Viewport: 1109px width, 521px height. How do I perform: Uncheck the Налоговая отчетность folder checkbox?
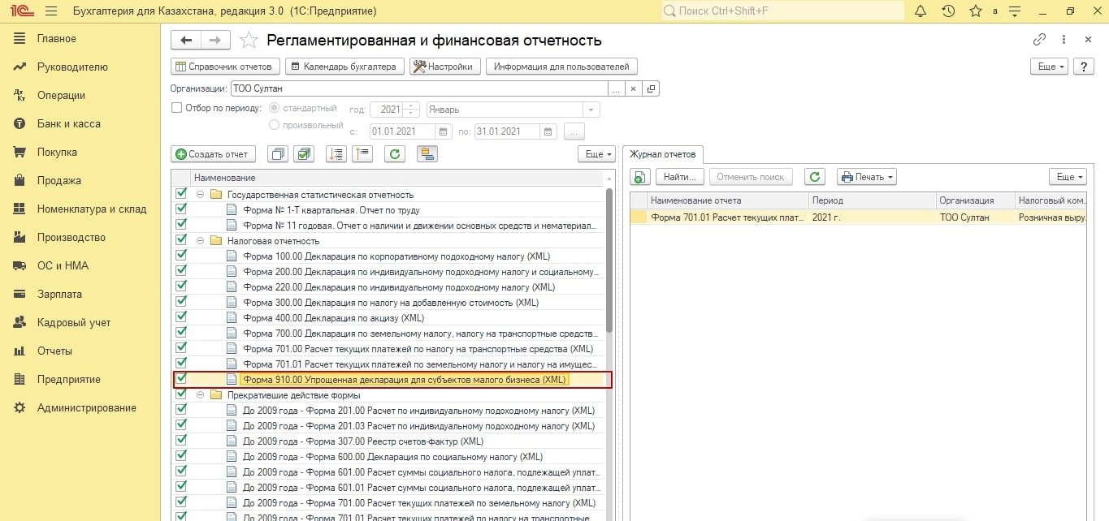pos(181,240)
